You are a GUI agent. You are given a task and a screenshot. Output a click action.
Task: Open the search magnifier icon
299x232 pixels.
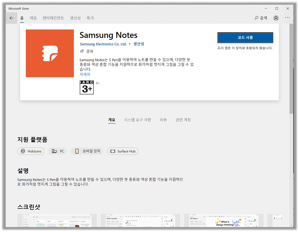click(256, 18)
